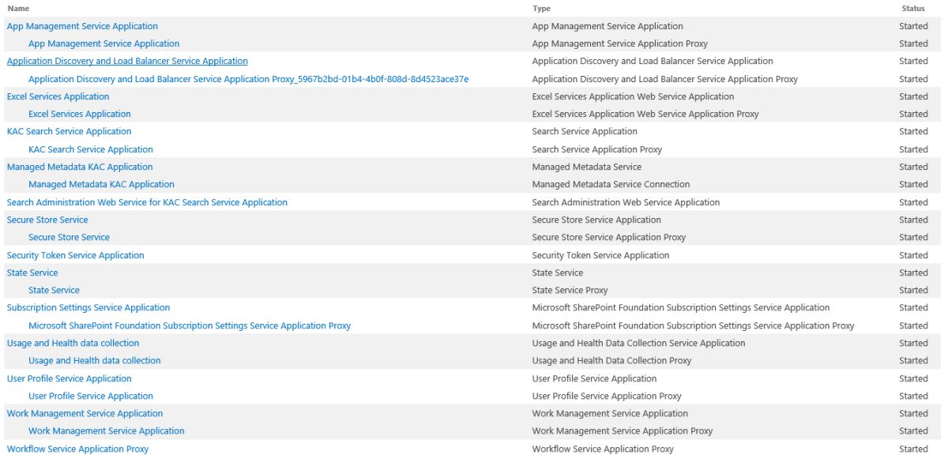The height and width of the screenshot is (466, 948).
Task: Click the Name column header
Action: tap(18, 9)
